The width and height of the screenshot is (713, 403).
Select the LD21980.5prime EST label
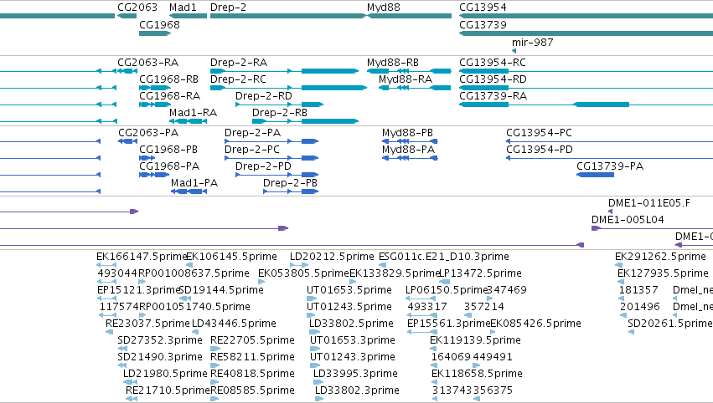(165, 375)
